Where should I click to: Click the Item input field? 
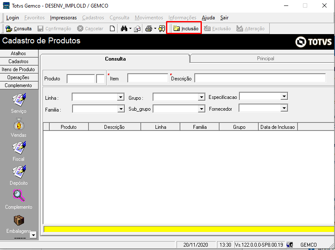(x=147, y=78)
